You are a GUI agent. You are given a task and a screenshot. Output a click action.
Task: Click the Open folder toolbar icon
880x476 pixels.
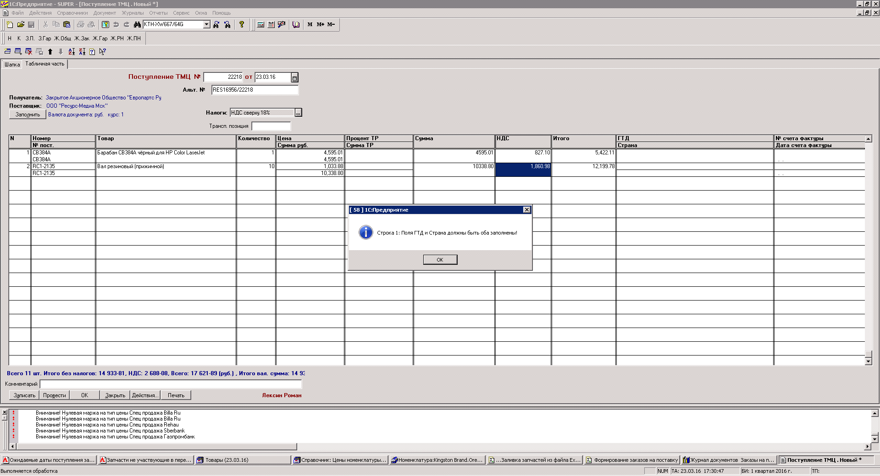tap(21, 25)
